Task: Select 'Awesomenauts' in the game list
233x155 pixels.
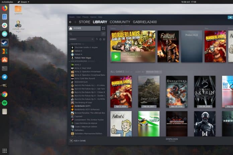Action: (81, 82)
